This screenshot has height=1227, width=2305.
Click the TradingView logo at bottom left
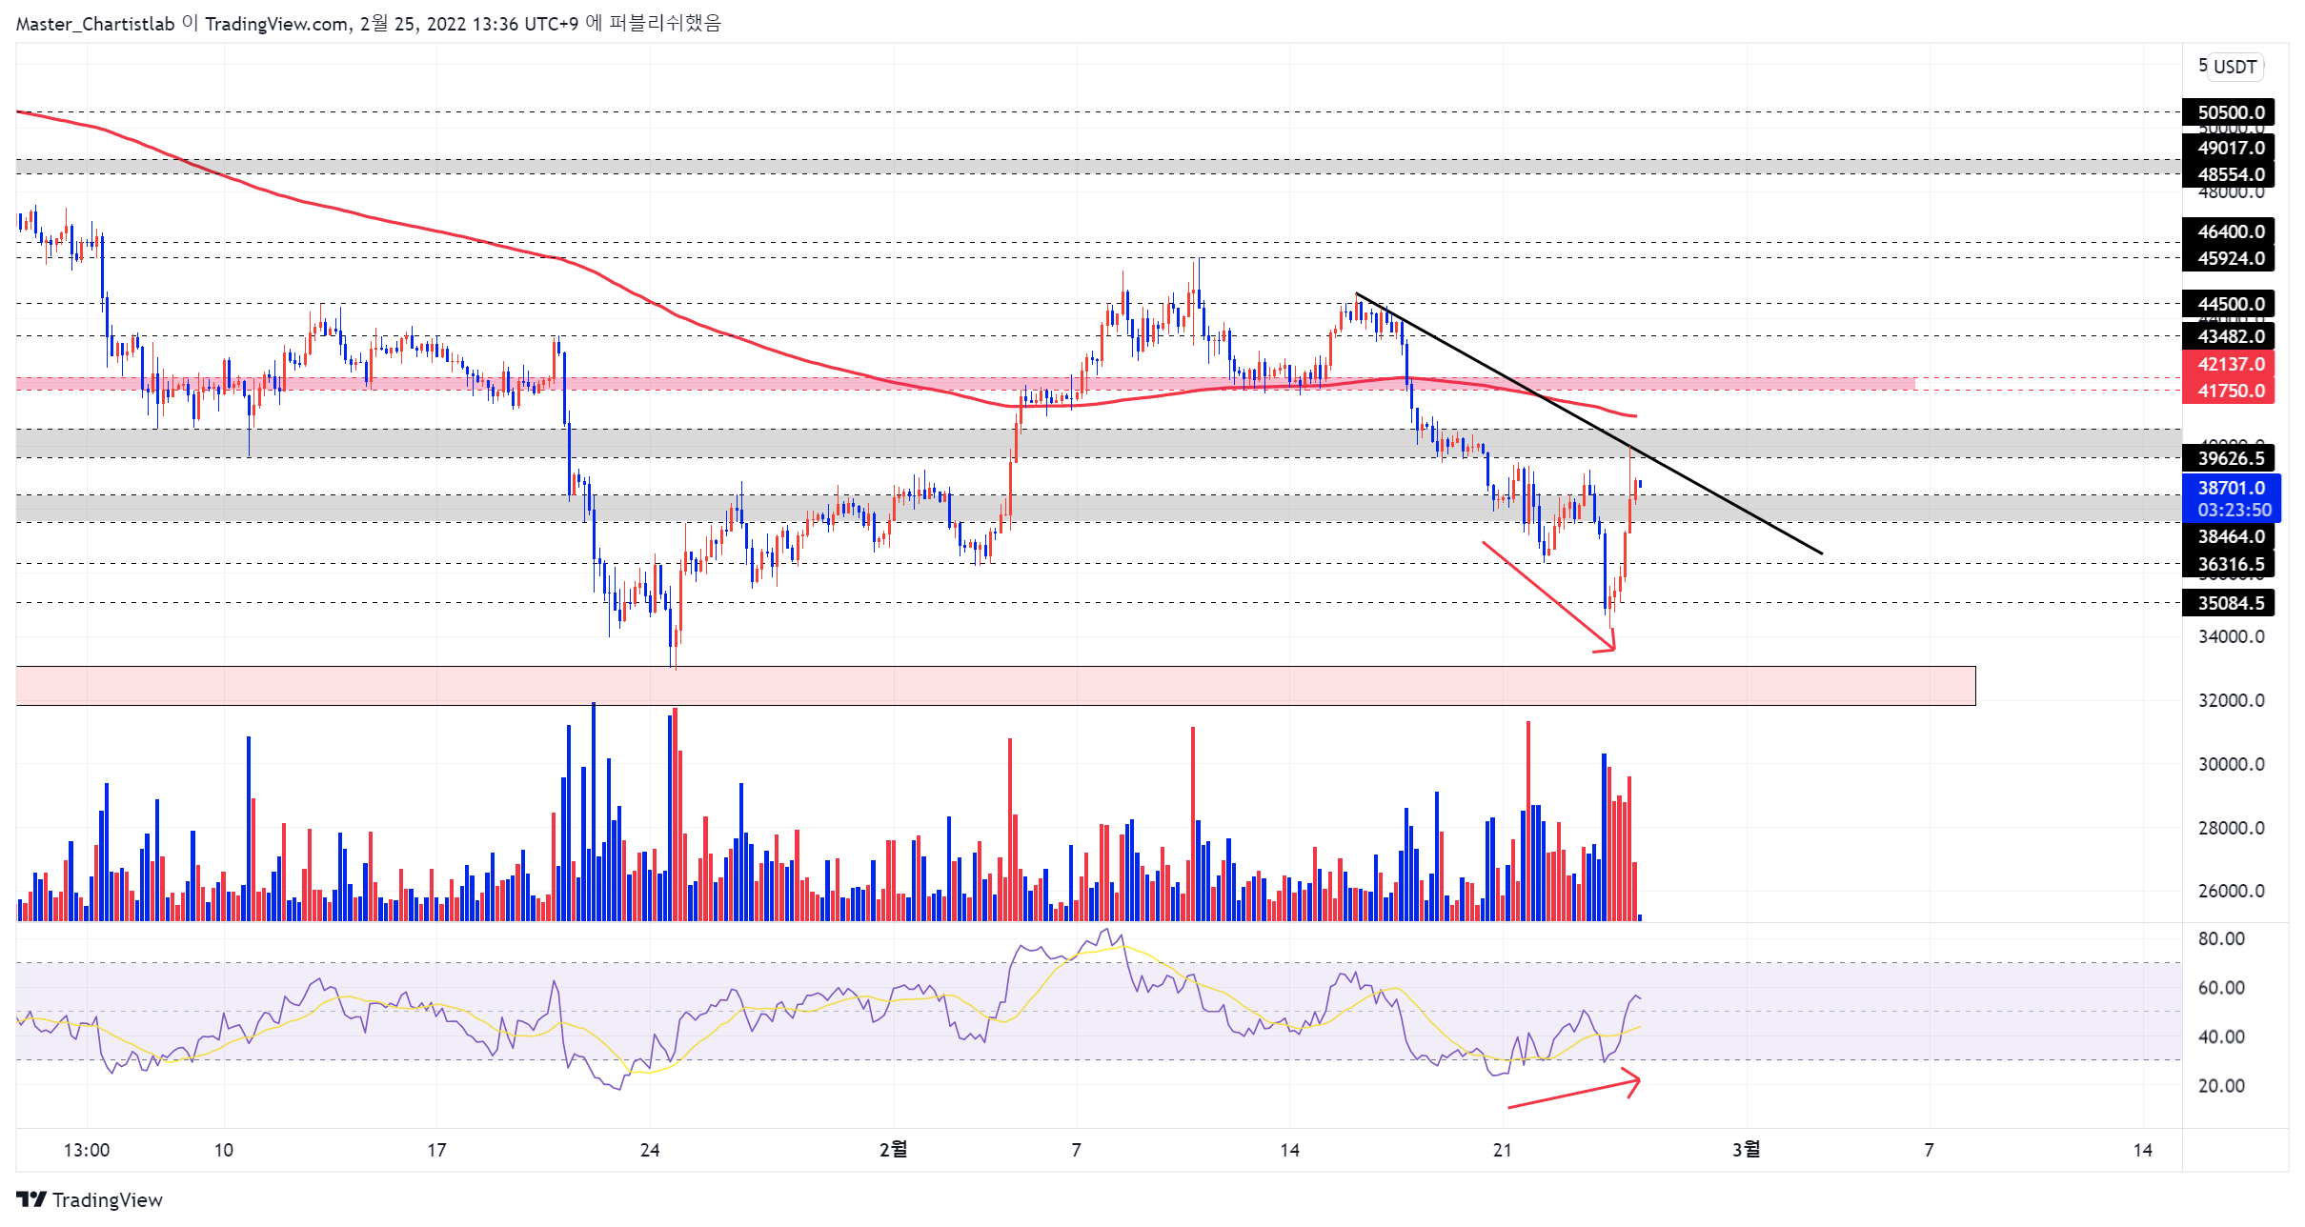point(89,1199)
